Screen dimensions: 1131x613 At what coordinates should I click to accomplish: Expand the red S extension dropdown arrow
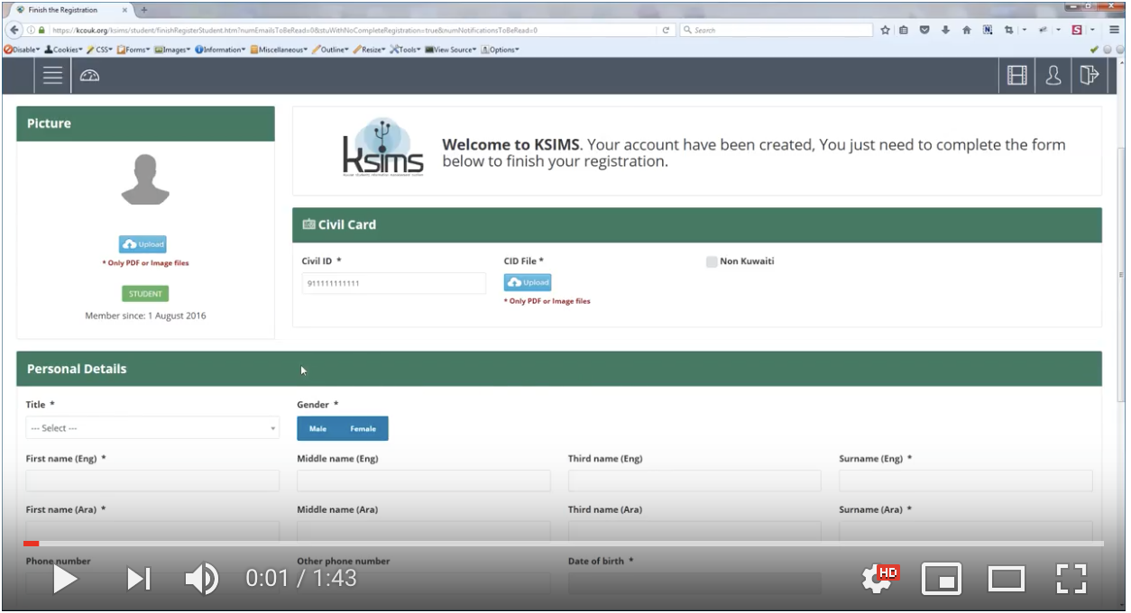1094,30
